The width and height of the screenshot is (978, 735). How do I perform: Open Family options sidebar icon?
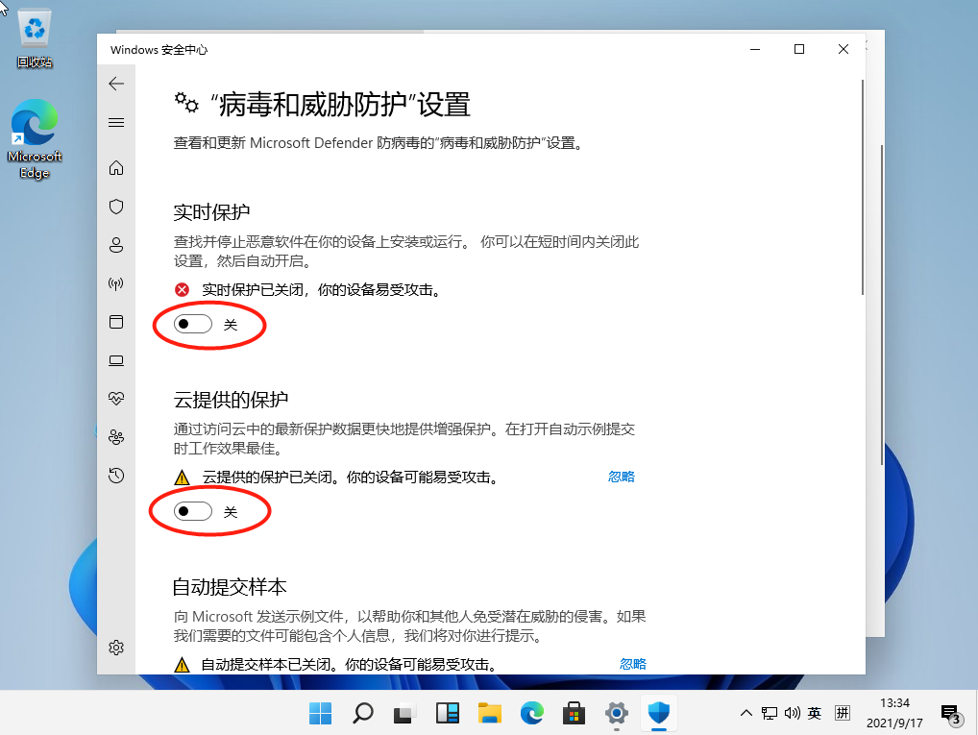coord(116,437)
